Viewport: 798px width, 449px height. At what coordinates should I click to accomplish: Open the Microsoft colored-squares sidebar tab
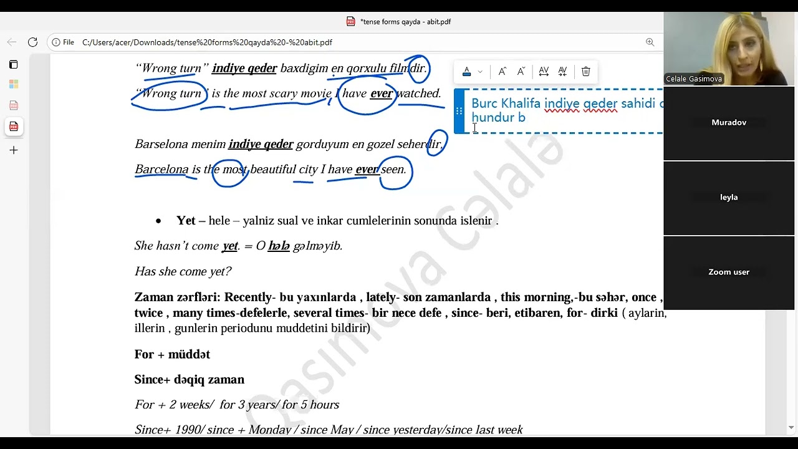coord(14,84)
